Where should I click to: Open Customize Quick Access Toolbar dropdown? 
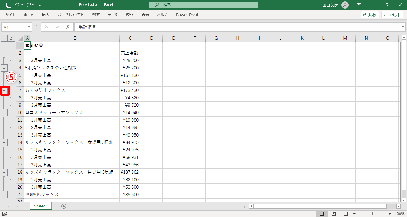[40, 5]
